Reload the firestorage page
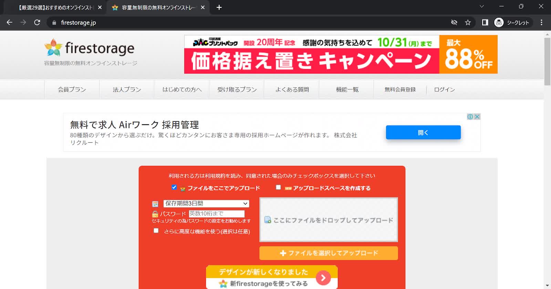 pyautogui.click(x=37, y=22)
